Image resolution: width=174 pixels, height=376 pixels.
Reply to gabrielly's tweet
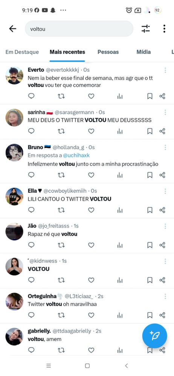pos(31,350)
